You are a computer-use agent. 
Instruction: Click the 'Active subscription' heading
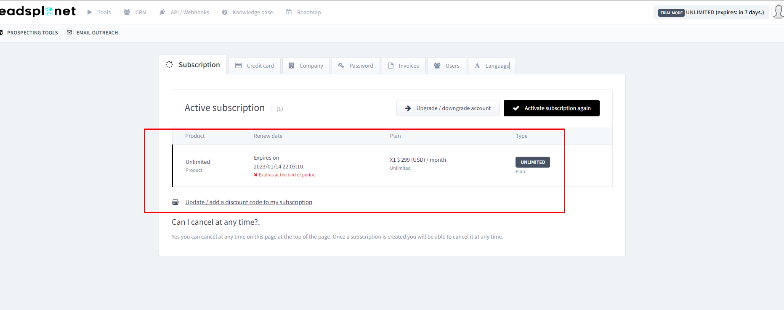[225, 108]
